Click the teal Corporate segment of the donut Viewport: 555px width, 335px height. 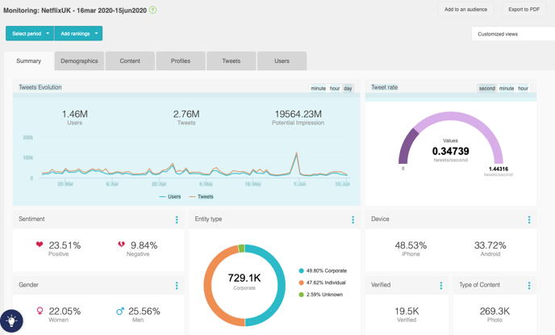coord(281,285)
